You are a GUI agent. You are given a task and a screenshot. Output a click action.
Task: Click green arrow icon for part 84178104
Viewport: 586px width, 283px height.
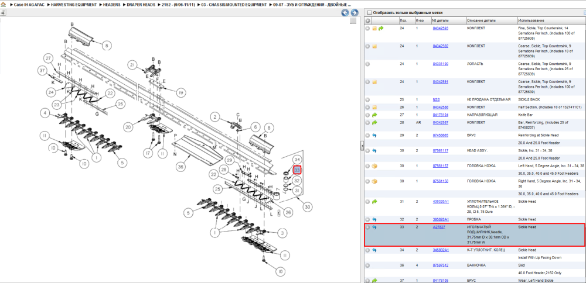(x=374, y=115)
